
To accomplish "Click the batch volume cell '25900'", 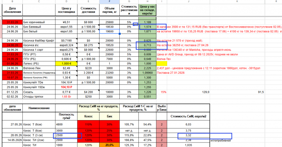I will click(109, 22).
